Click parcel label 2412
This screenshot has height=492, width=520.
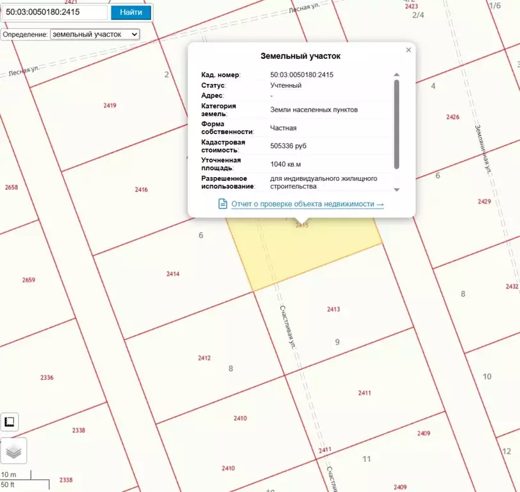pos(205,358)
